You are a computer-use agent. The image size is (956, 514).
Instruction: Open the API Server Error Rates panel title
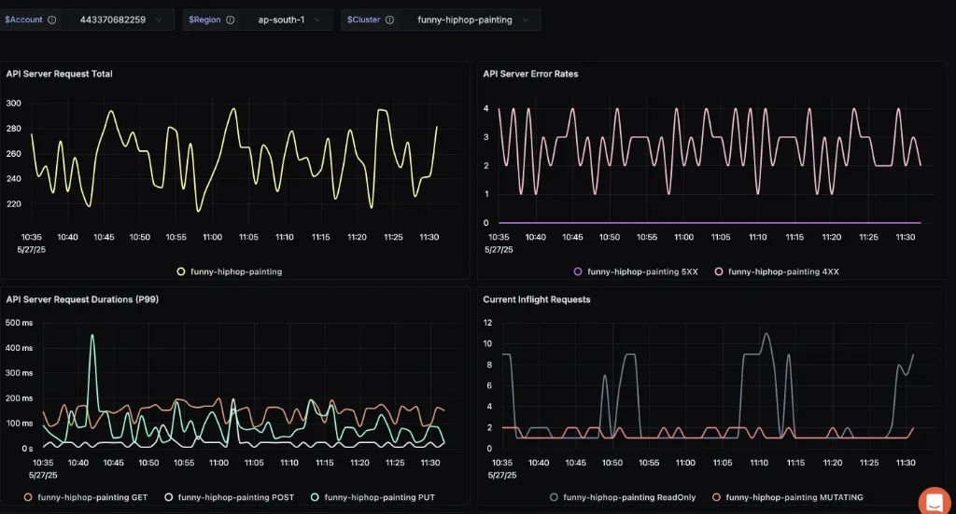pyautogui.click(x=530, y=74)
